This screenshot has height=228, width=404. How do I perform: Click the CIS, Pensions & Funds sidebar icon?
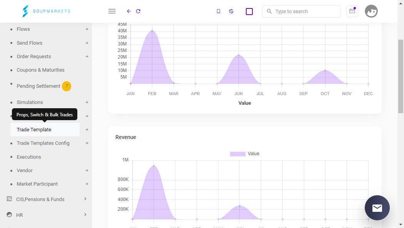9,199
